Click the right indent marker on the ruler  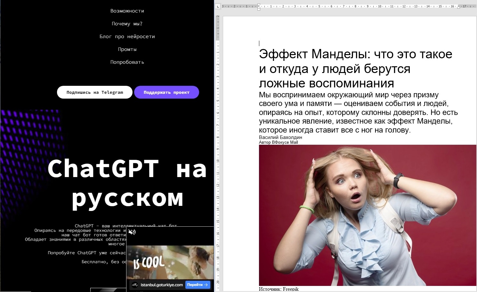coord(458,7)
